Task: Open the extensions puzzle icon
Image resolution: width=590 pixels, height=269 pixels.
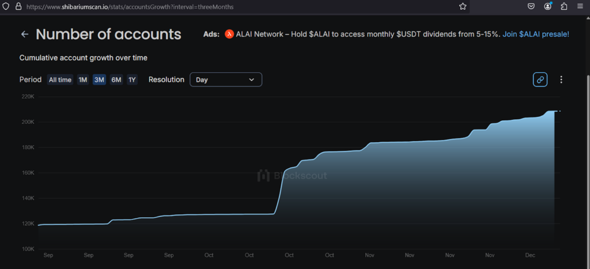Action: click(x=563, y=6)
